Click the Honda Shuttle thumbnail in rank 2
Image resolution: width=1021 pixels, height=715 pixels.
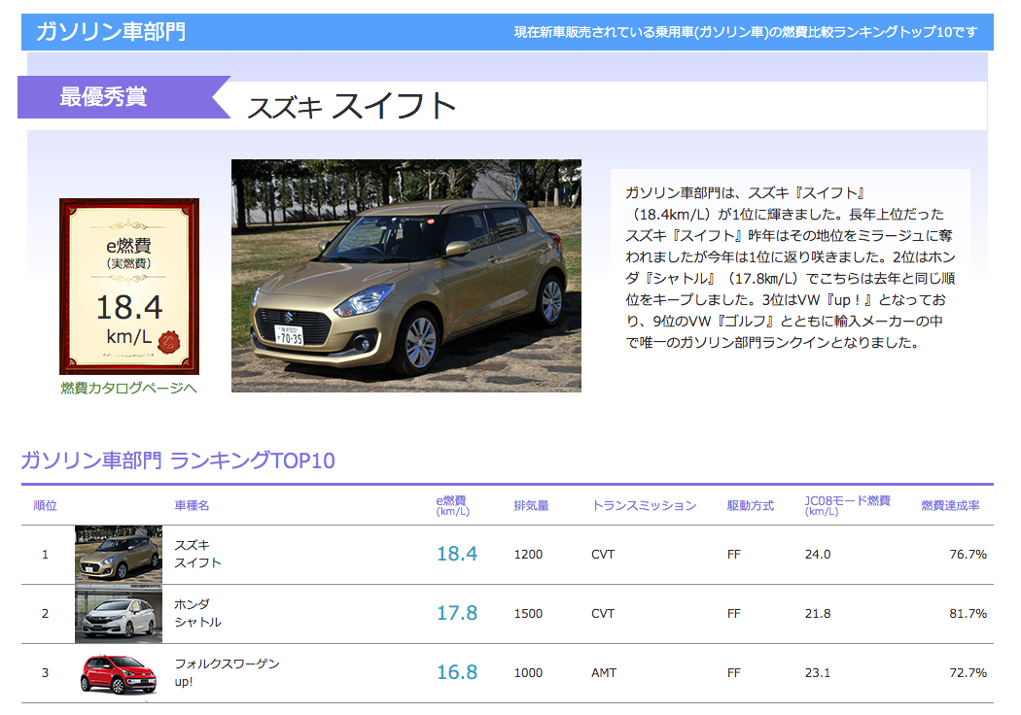pos(118,614)
